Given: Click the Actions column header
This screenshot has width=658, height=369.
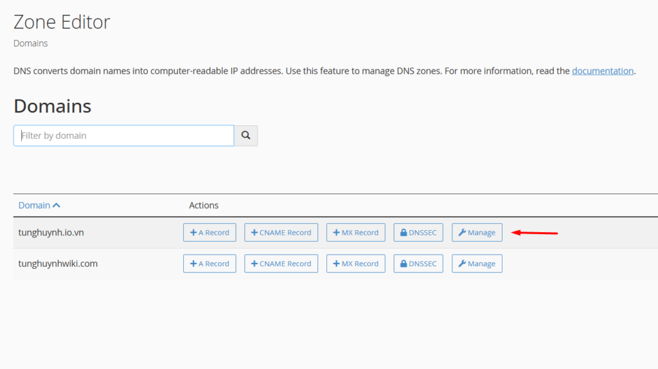Looking at the screenshot, I should 204,206.
